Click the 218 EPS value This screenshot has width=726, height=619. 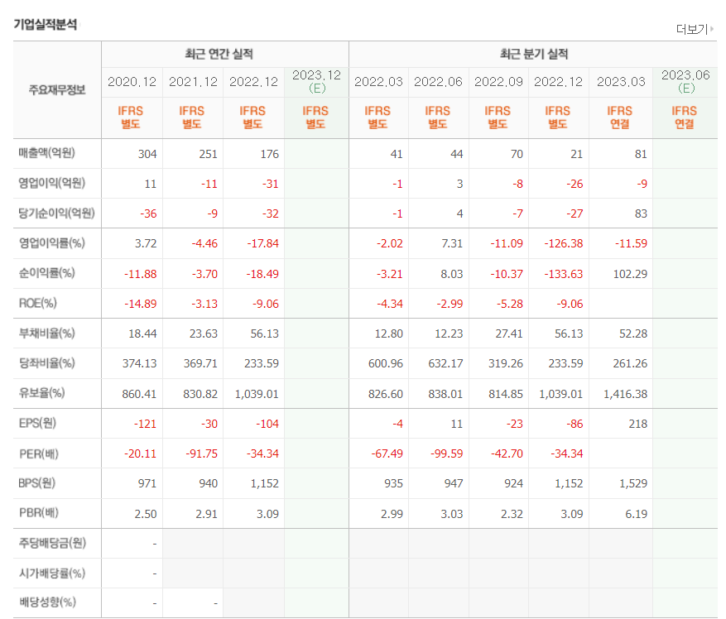[638, 424]
